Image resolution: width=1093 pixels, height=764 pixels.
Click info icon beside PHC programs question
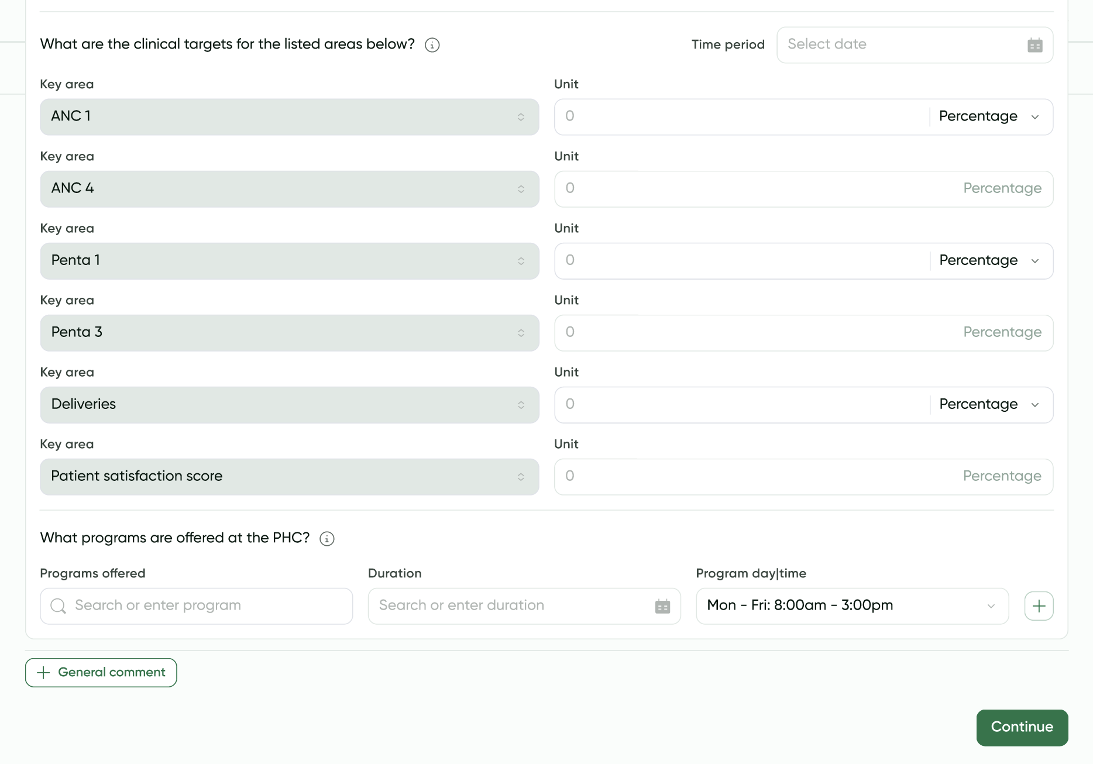pos(327,539)
